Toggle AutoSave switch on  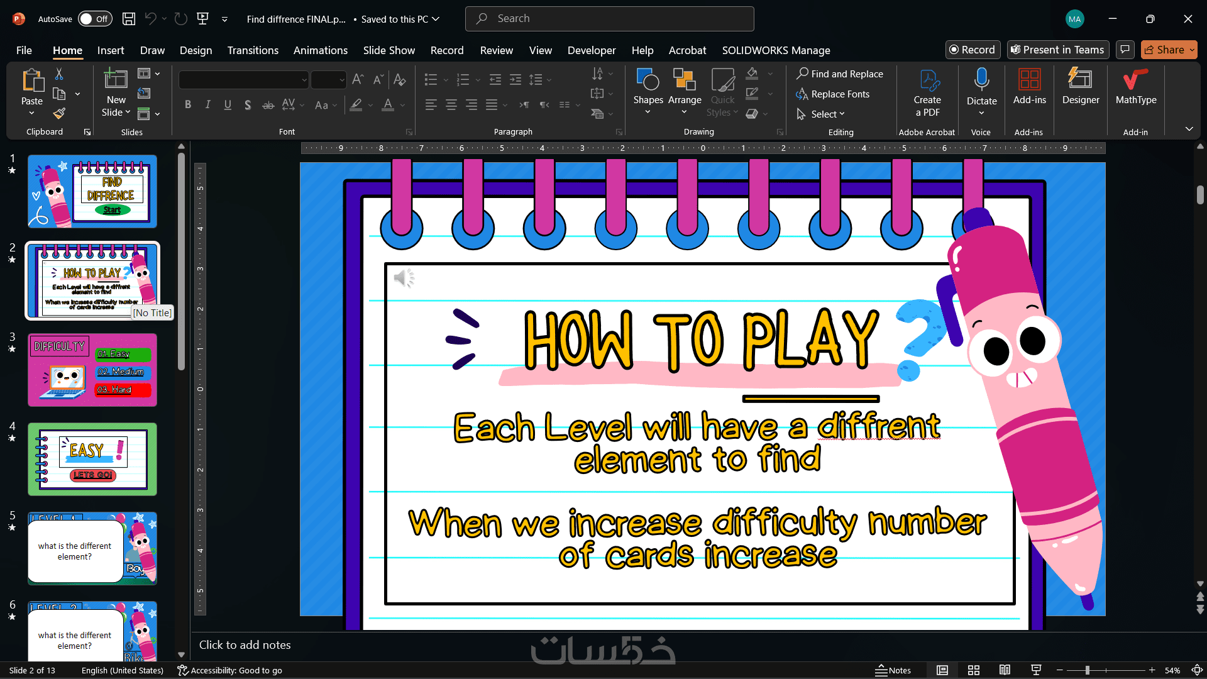(95, 19)
